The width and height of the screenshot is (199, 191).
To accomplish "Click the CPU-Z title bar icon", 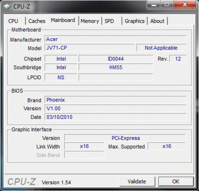I will [7, 6].
